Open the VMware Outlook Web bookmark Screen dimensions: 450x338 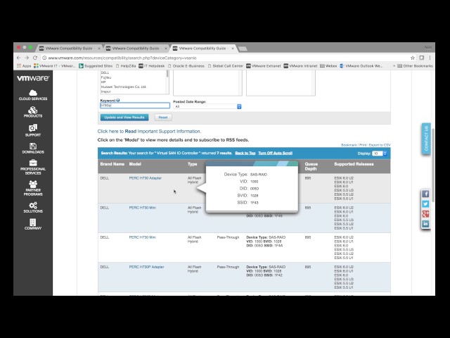[361, 65]
